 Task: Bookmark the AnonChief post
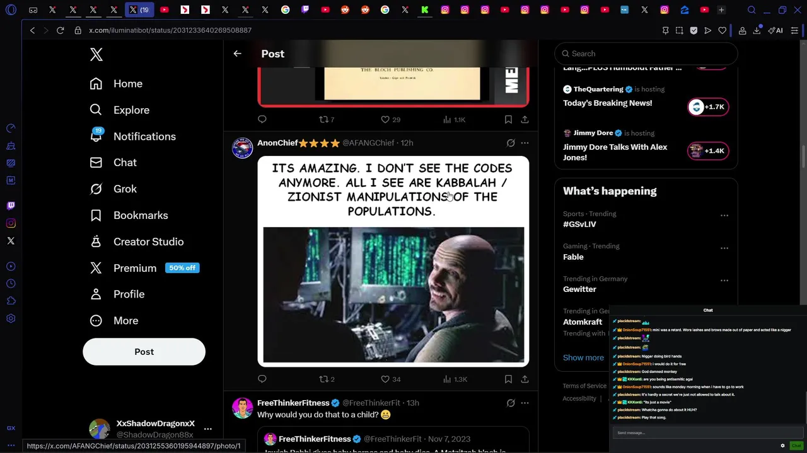point(508,379)
